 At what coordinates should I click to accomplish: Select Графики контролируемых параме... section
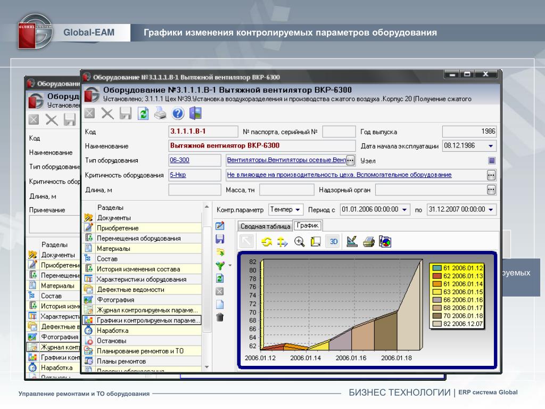pyautogui.click(x=143, y=320)
